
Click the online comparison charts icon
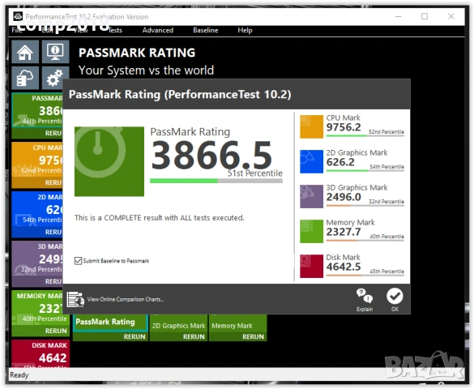click(75, 299)
